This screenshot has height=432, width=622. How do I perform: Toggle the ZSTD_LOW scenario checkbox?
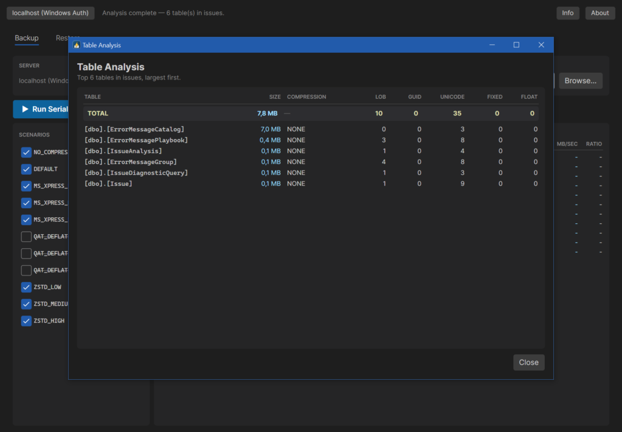pyautogui.click(x=26, y=287)
